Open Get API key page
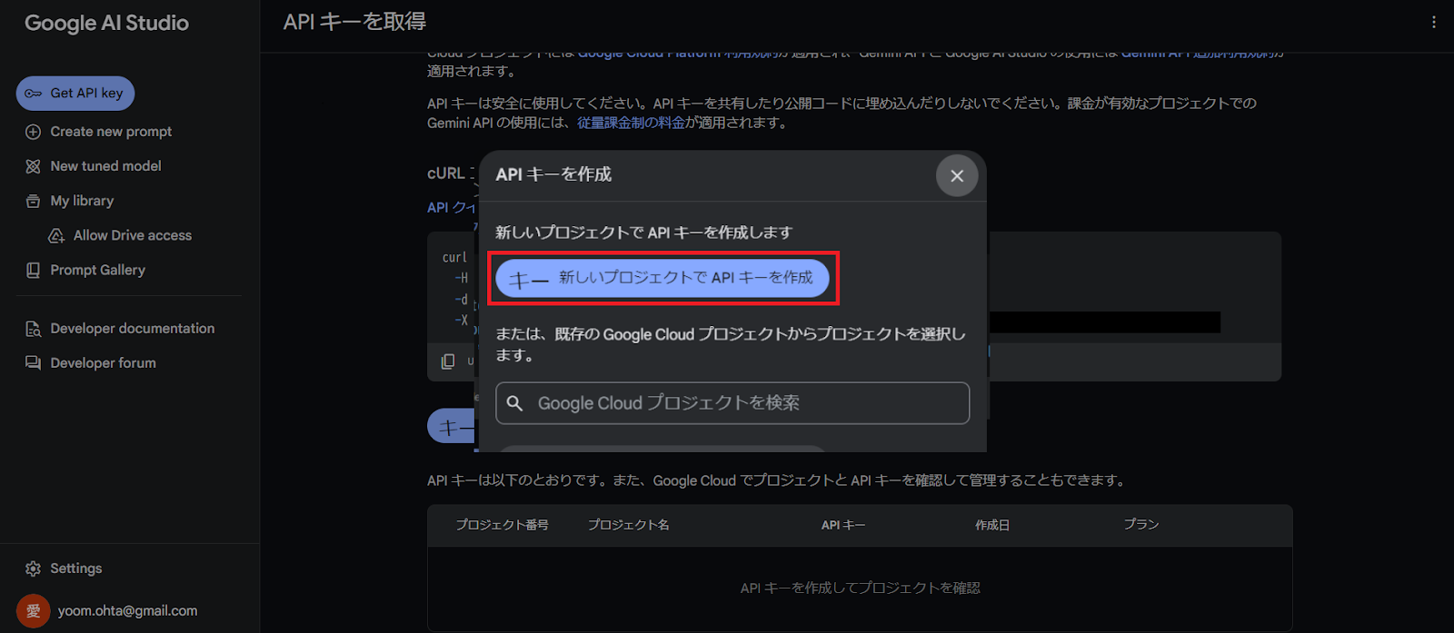Viewport: 1454px width, 633px height. pyautogui.click(x=75, y=94)
